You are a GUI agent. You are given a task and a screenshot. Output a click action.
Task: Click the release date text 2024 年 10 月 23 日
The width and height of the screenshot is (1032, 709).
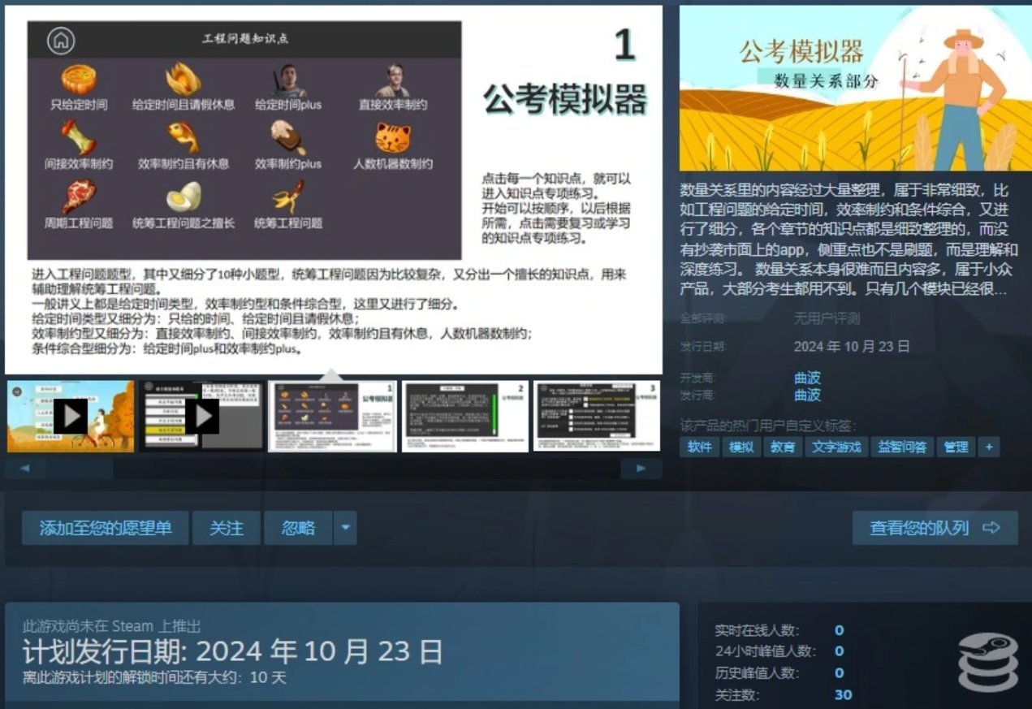tap(851, 346)
